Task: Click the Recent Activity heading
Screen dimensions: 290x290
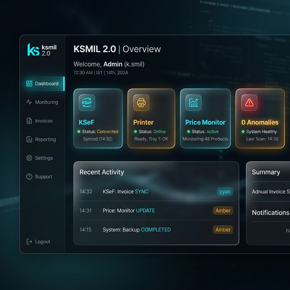Action: pyautogui.click(x=102, y=172)
